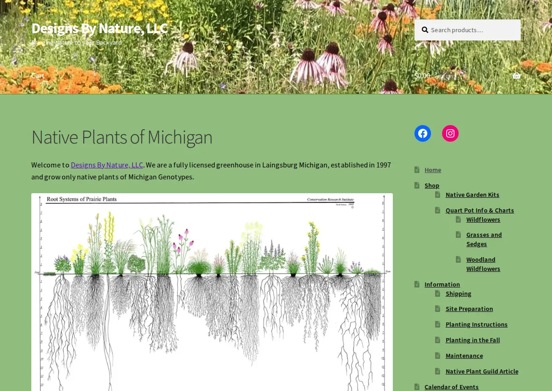Select the Wildflowers sidebar link
552x391 pixels.
click(x=483, y=219)
